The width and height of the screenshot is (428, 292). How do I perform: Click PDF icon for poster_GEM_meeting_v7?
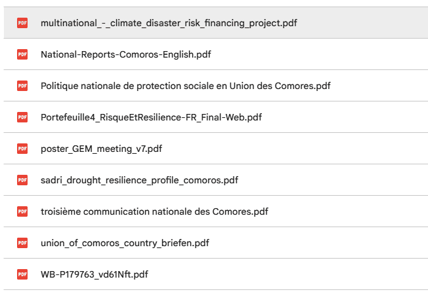22,149
